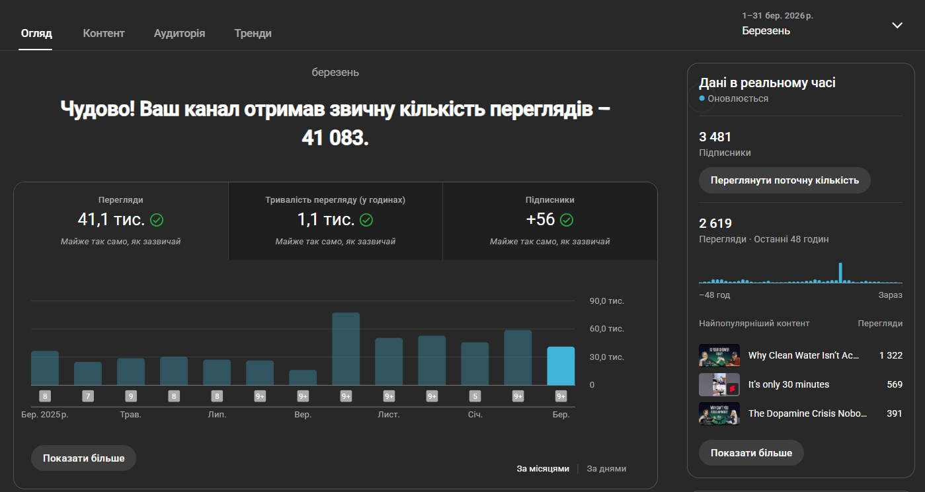Click the 3 481 subscriber count
The height and width of the screenshot is (492, 925).
pyautogui.click(x=715, y=137)
